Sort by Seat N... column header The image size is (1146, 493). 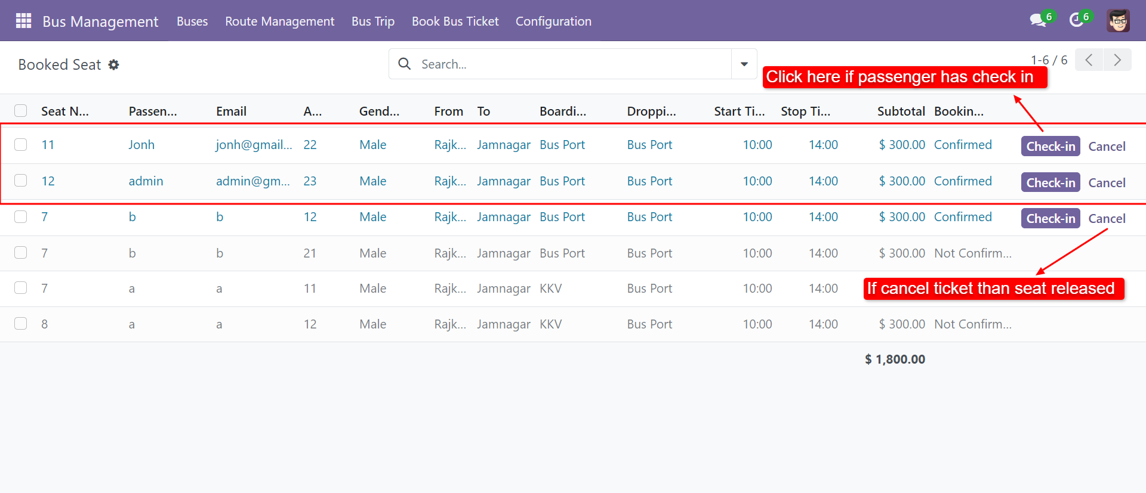click(65, 111)
